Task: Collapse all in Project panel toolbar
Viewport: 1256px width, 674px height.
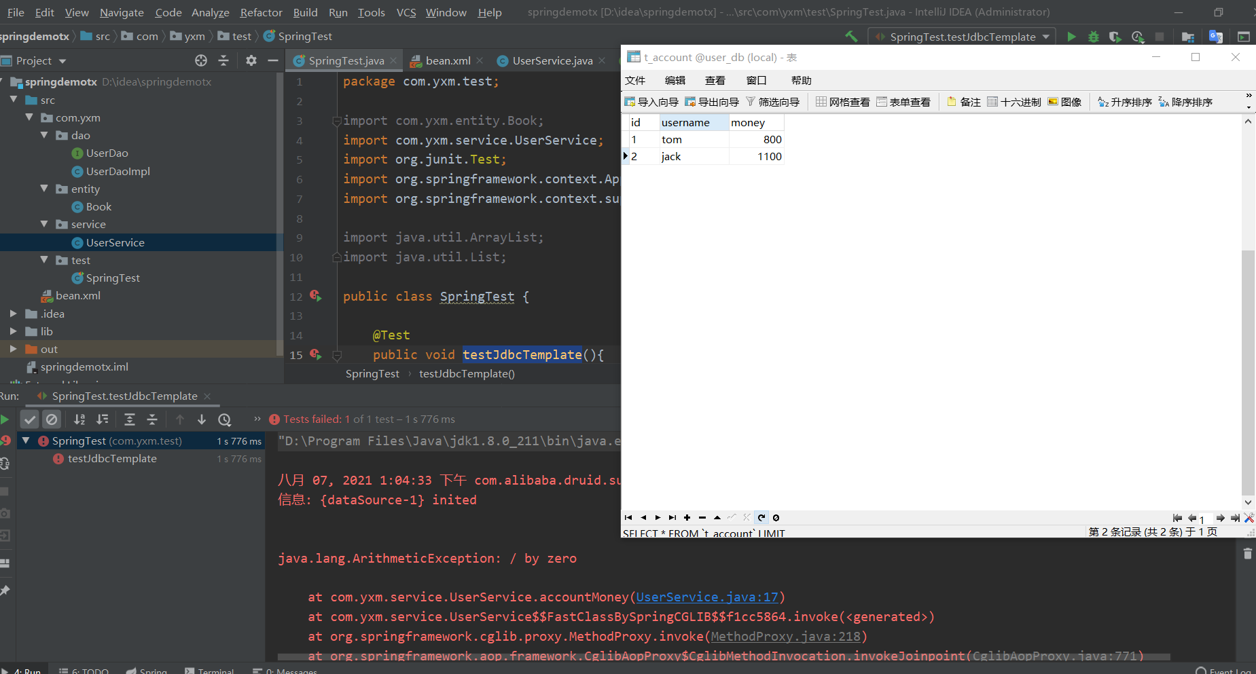Action: [223, 60]
